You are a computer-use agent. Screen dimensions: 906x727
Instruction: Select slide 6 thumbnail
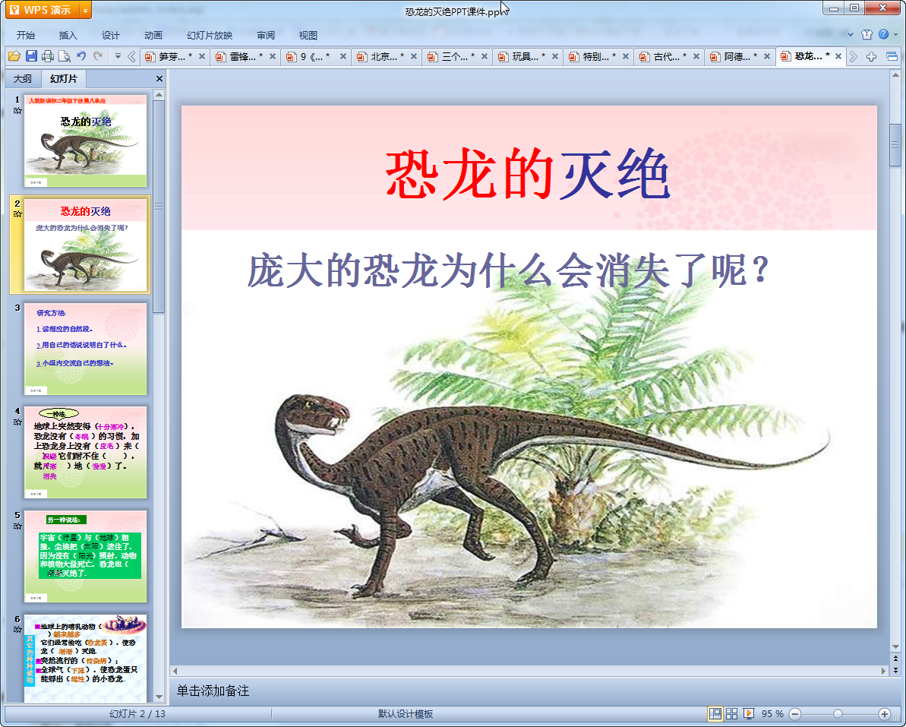[86, 659]
